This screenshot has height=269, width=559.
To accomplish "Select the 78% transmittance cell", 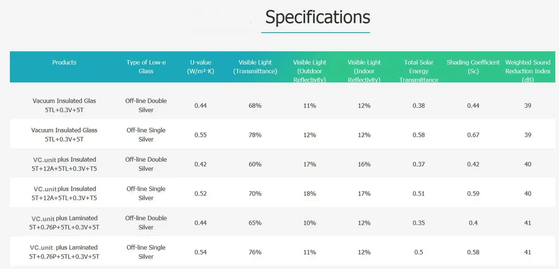I will tap(255, 135).
